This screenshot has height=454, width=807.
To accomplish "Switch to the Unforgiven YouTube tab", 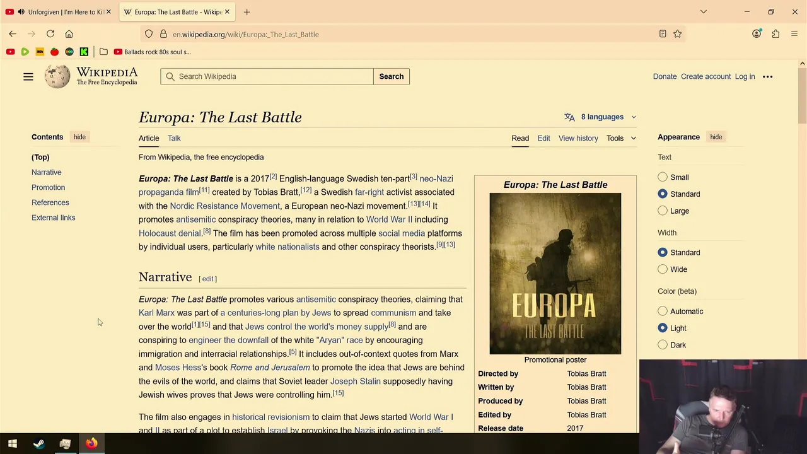I will click(60, 12).
